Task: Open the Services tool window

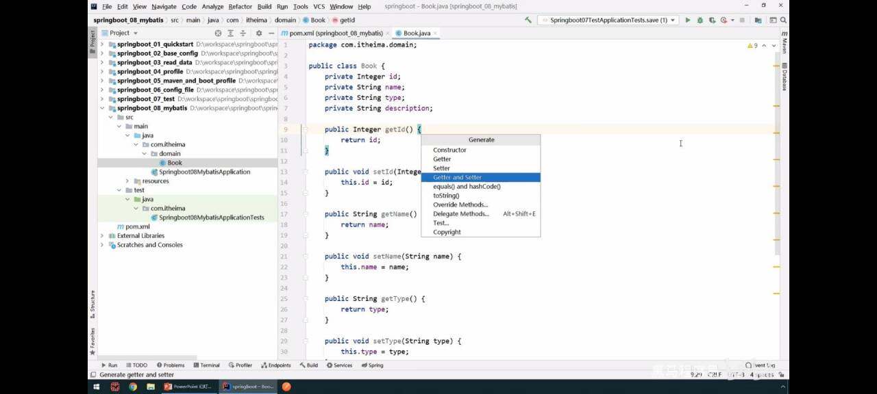Action: point(339,365)
